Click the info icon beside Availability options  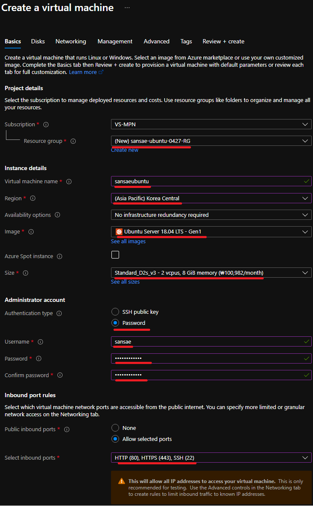pos(57,215)
